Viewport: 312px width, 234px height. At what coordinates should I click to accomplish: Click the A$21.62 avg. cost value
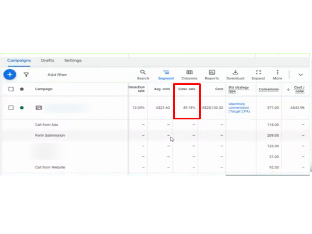tap(163, 108)
